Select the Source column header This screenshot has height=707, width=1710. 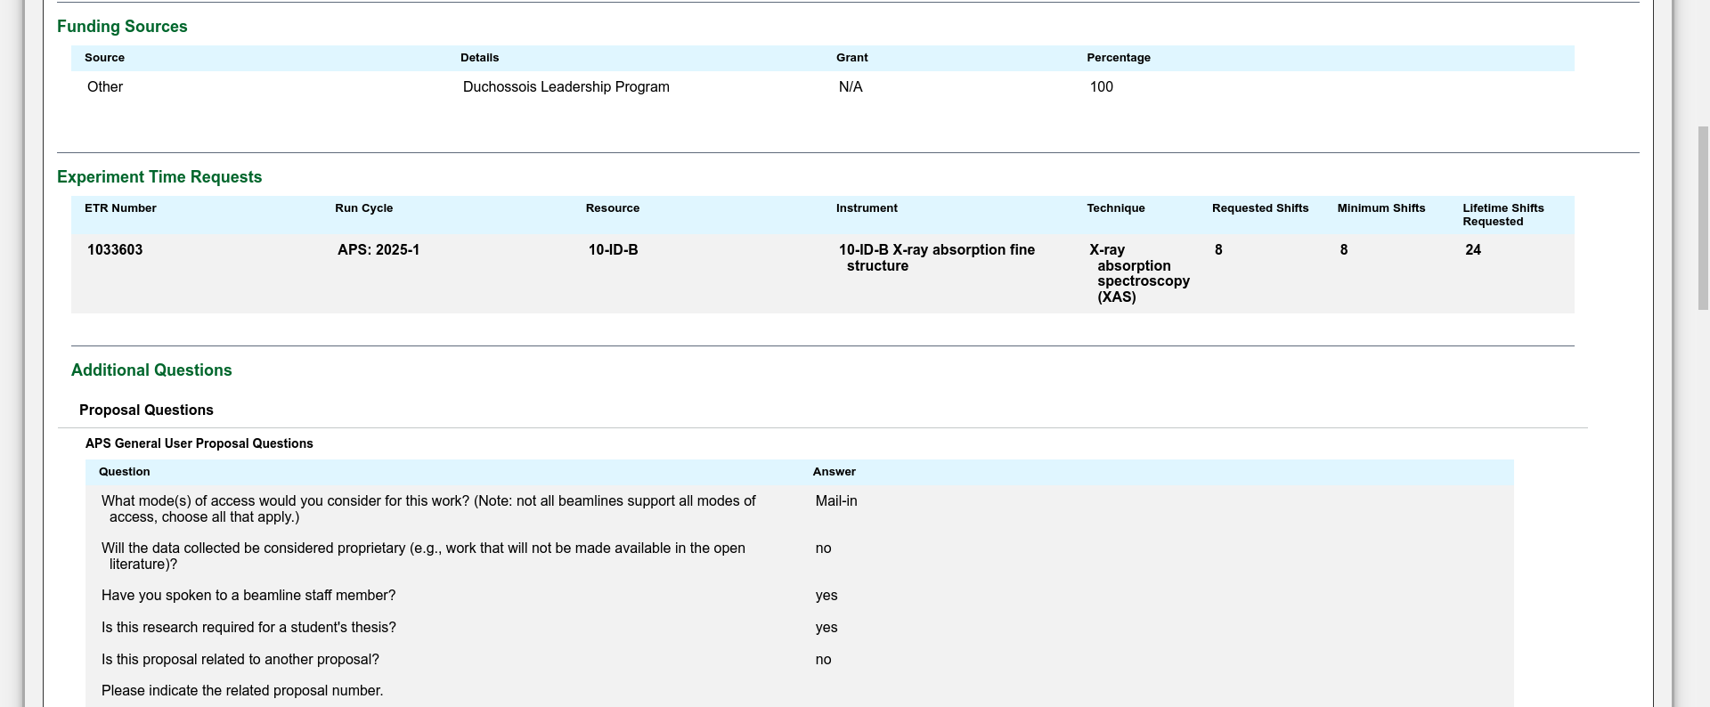click(104, 58)
